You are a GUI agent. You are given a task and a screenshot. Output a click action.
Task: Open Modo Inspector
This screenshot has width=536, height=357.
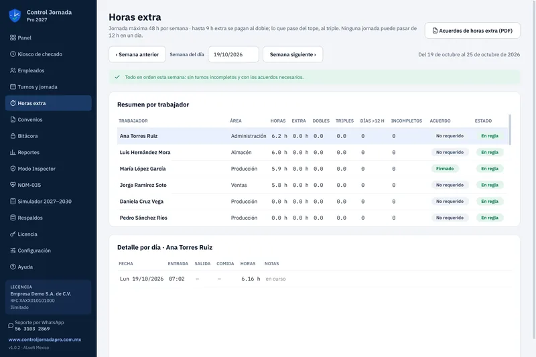click(x=48, y=168)
